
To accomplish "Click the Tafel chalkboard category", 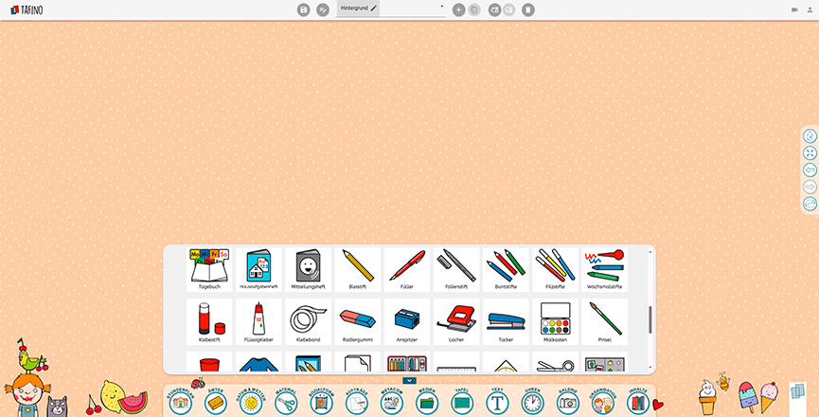I will click(461, 402).
